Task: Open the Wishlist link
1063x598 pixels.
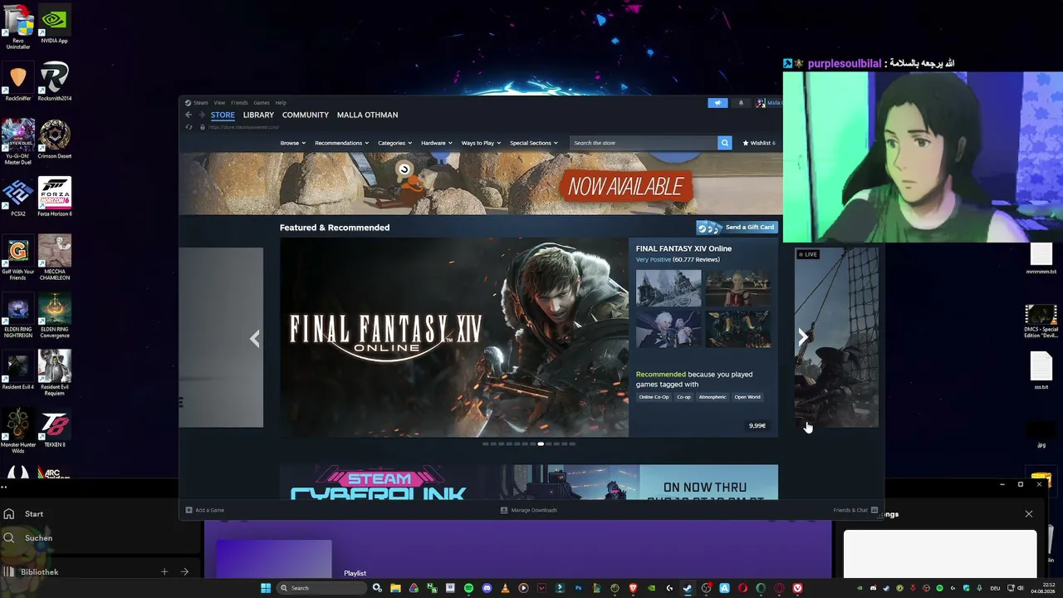Action: coord(758,143)
